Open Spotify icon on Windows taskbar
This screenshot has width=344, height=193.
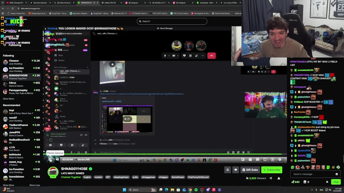196,190
